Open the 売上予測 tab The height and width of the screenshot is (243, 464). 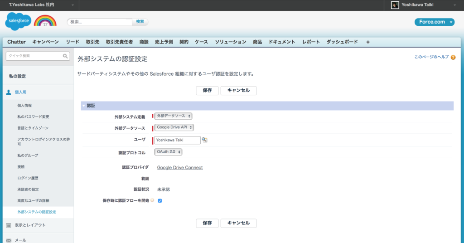tap(164, 42)
